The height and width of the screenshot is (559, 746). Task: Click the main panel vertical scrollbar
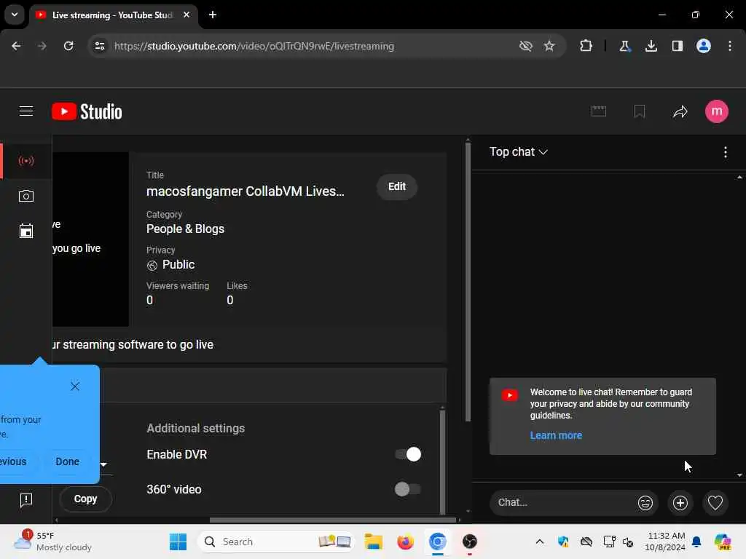point(468,280)
